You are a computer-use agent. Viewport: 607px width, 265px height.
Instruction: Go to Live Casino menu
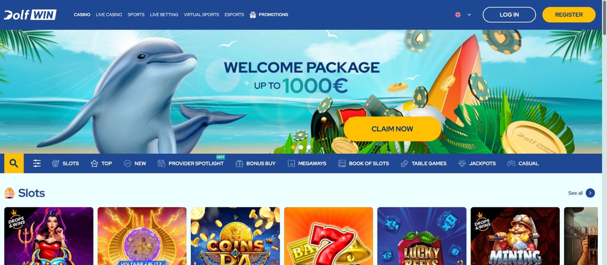tap(109, 14)
